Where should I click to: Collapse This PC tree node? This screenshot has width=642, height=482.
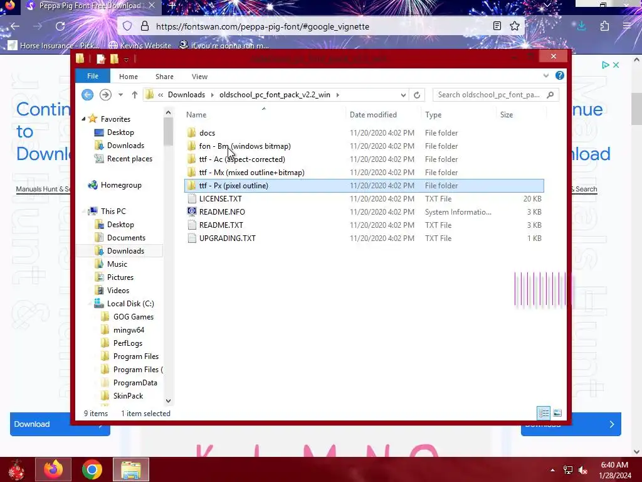[85, 211]
